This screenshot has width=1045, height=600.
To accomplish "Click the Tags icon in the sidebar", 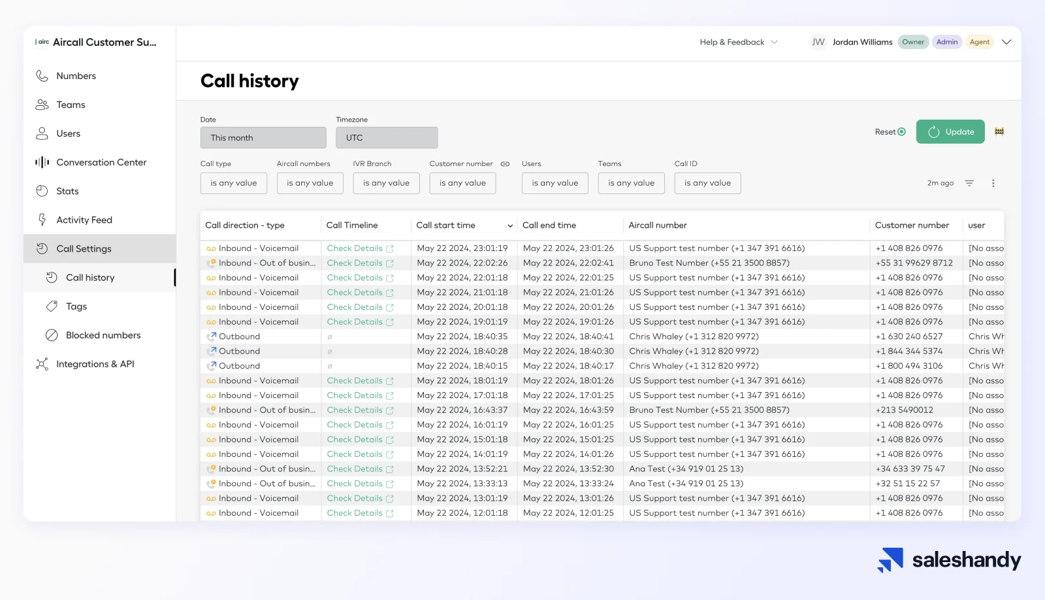I will click(x=52, y=307).
